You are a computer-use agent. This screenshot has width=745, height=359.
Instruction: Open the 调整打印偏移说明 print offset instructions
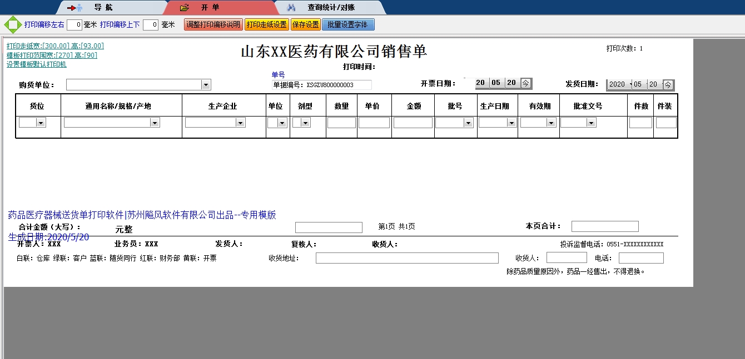coord(213,24)
